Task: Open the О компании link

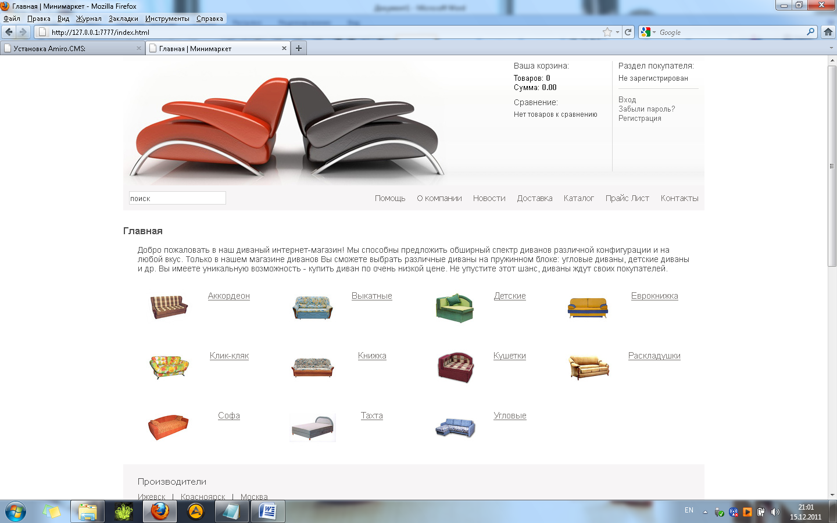Action: tap(439, 198)
